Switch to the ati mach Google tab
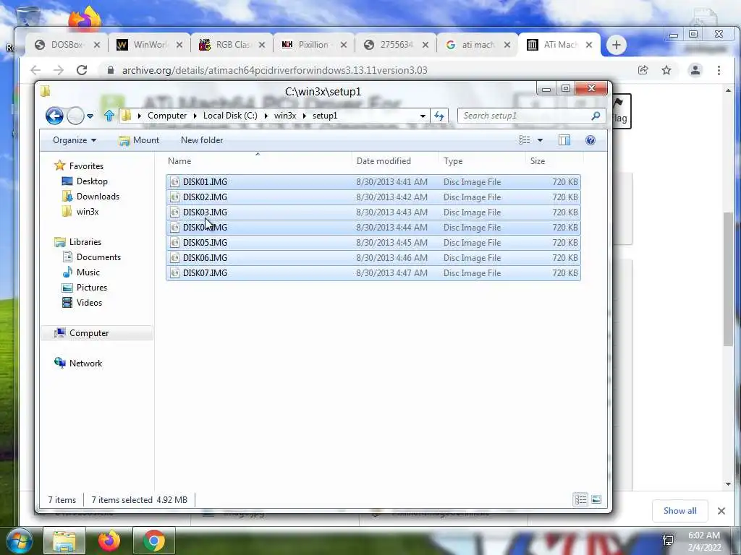This screenshot has height=555, width=741. point(478,45)
